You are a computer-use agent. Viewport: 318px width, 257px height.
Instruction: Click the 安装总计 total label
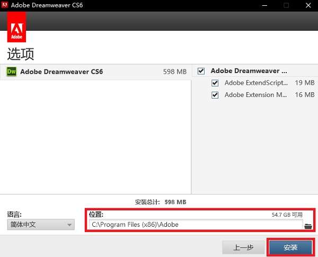[147, 202]
